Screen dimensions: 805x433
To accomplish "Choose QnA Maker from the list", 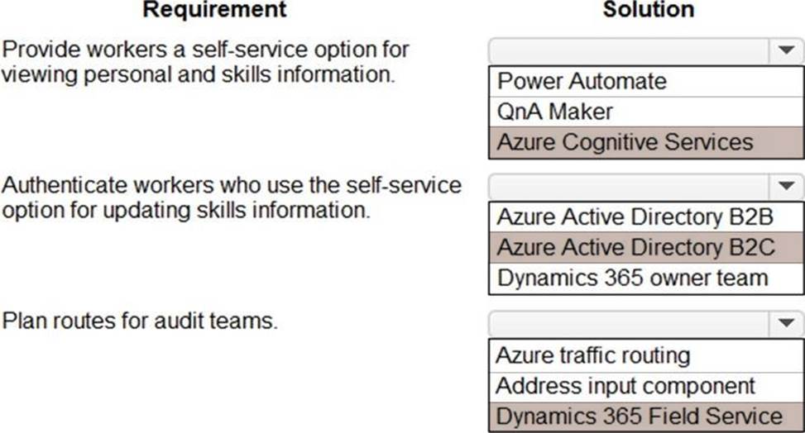I will click(555, 112).
